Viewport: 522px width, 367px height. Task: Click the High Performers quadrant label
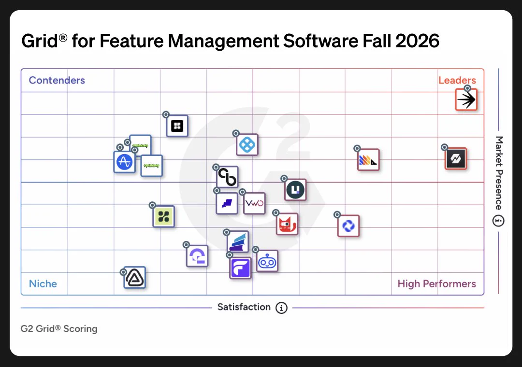click(437, 284)
